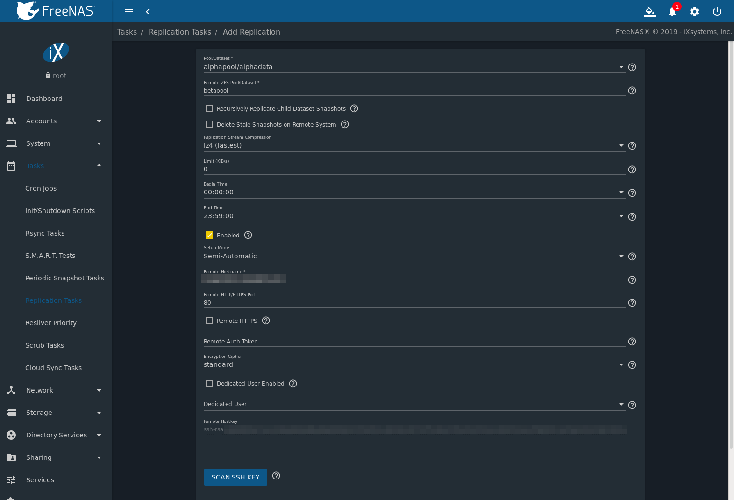The width and height of the screenshot is (734, 500).
Task: Expand the System sidebar menu
Action: (56, 143)
